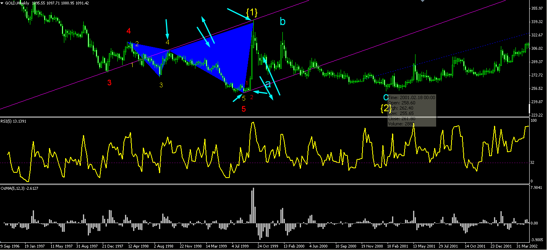Click the 22 Nov 1998 date label

[x=191, y=246]
